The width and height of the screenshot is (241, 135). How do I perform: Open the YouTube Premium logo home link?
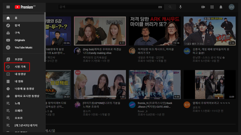coord(25,7)
